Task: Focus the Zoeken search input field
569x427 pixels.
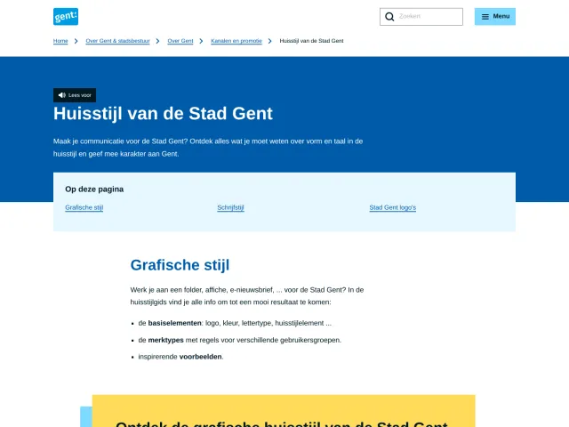Action: pos(421,17)
